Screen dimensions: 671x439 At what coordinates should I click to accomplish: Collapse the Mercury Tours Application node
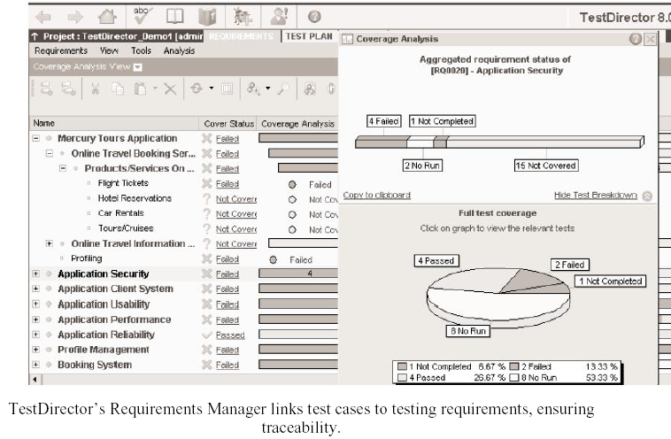click(x=36, y=139)
